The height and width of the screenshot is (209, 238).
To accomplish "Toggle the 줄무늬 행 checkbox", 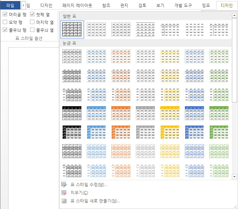I will tap(5, 30).
